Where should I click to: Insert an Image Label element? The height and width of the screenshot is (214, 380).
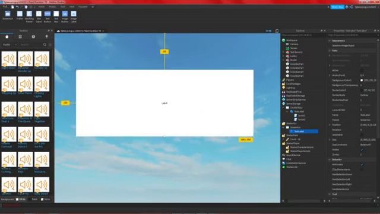coord(74,17)
